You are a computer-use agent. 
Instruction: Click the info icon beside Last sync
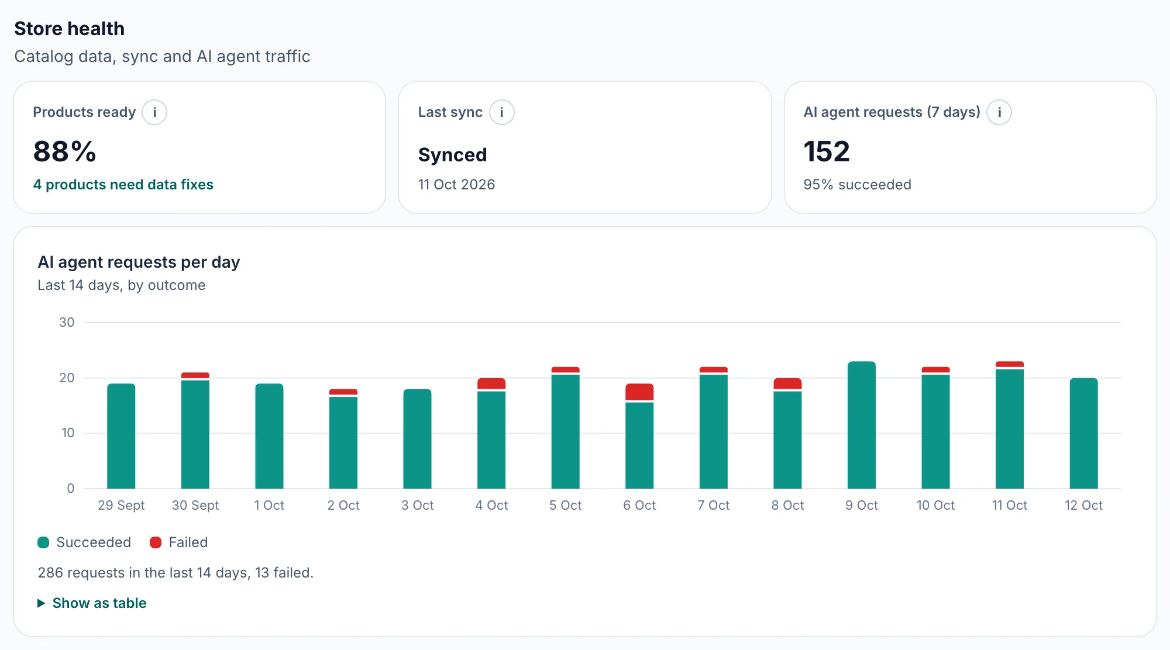point(501,112)
